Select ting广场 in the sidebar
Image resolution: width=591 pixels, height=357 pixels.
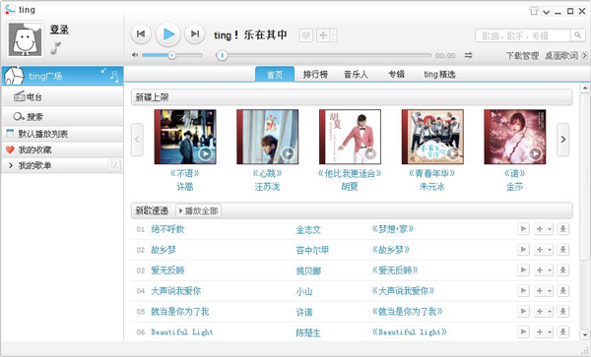click(x=63, y=76)
